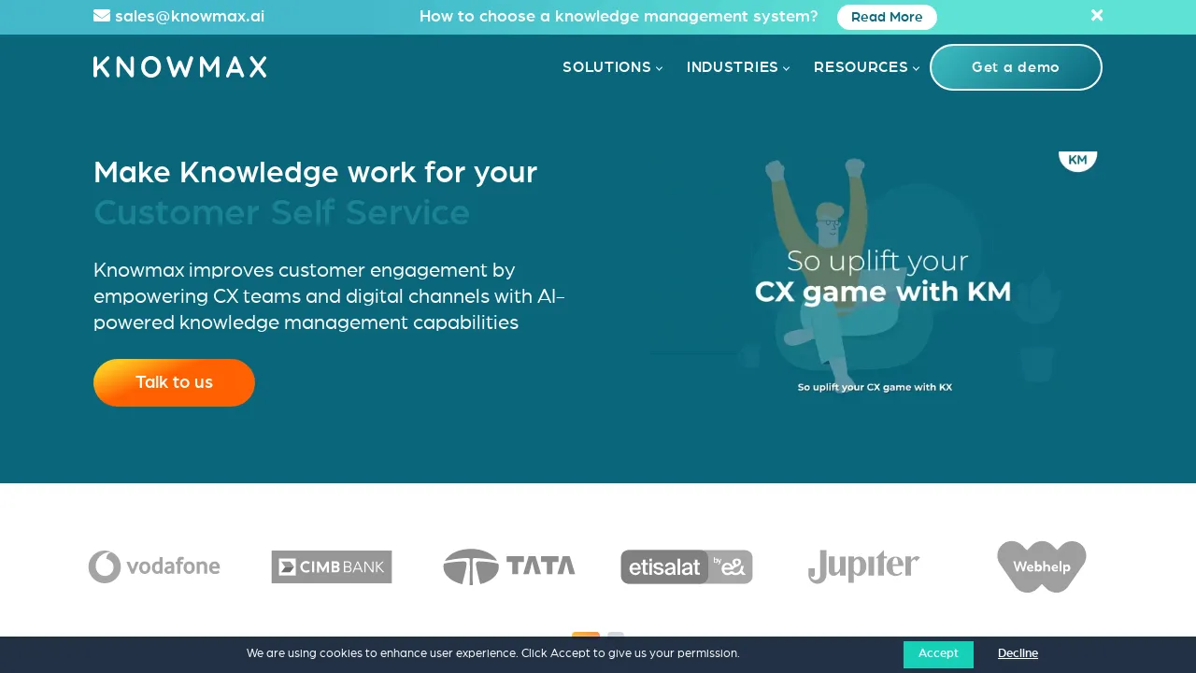Decline the cookies permission
Image resolution: width=1196 pixels, height=673 pixels.
click(x=1018, y=653)
